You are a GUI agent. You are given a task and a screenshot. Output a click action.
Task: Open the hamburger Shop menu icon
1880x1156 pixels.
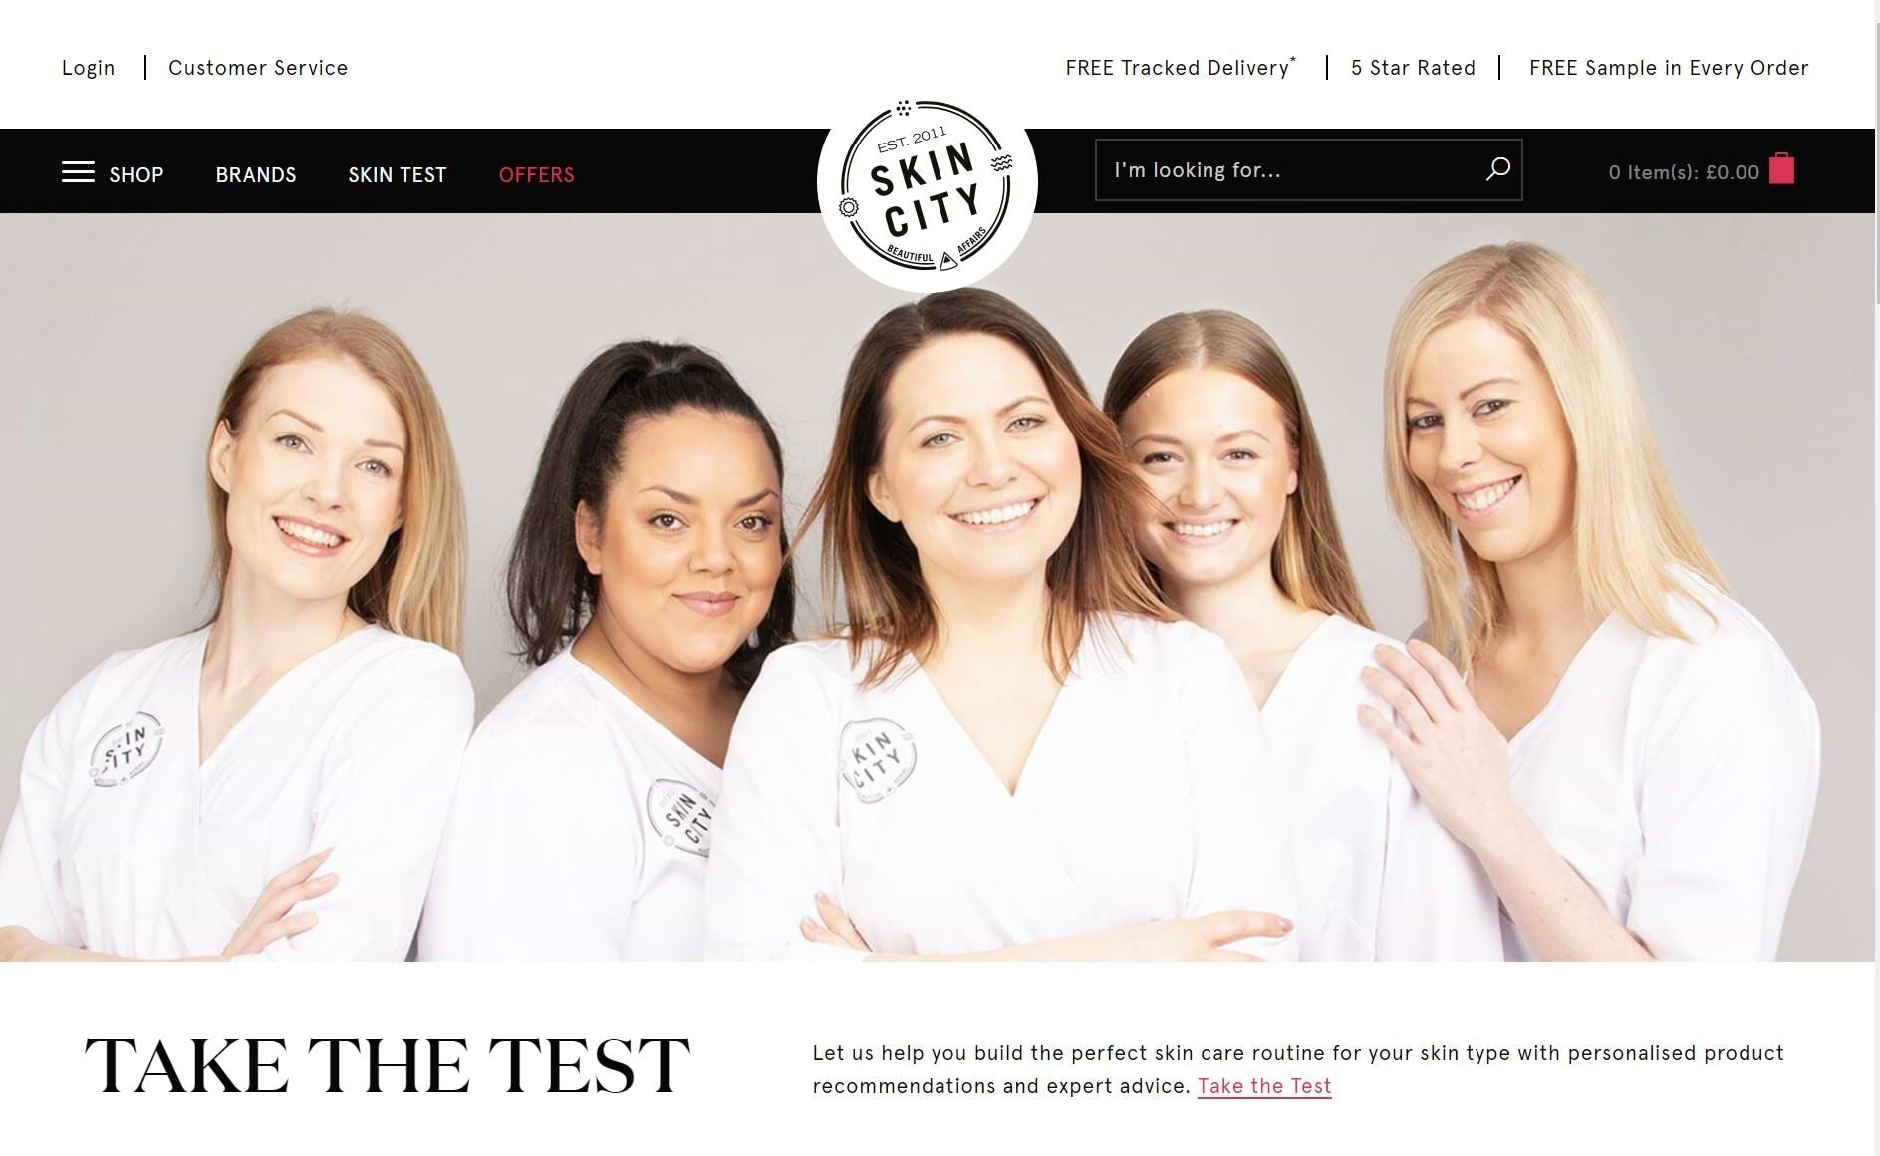[78, 172]
